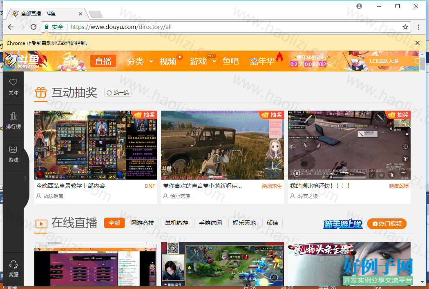This screenshot has width=429, height=289.
Task: Bookmark this page with the star icon
Action: tap(405, 27)
